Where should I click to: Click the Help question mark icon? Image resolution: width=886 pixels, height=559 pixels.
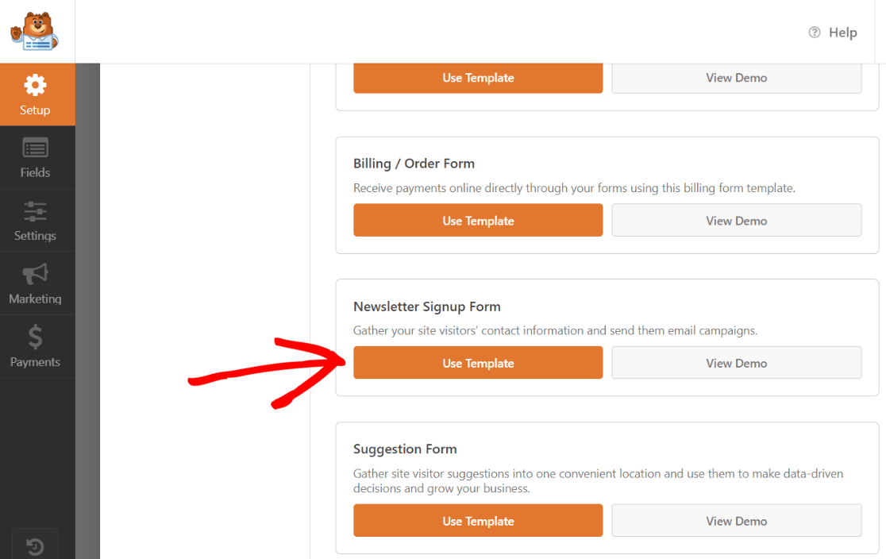click(815, 32)
